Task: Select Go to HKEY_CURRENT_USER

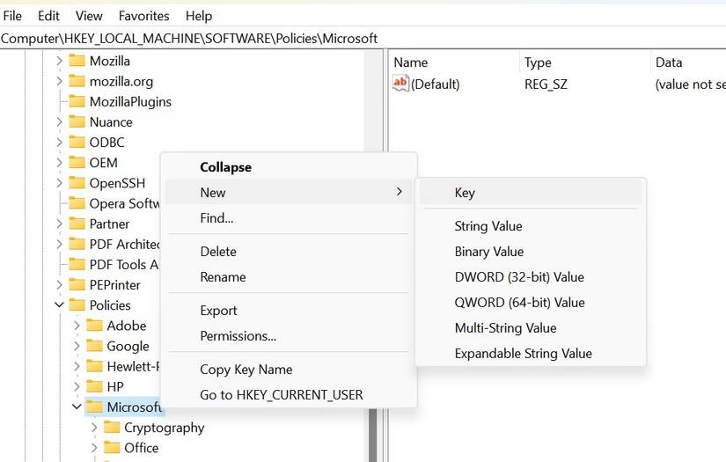Action: pyautogui.click(x=281, y=395)
